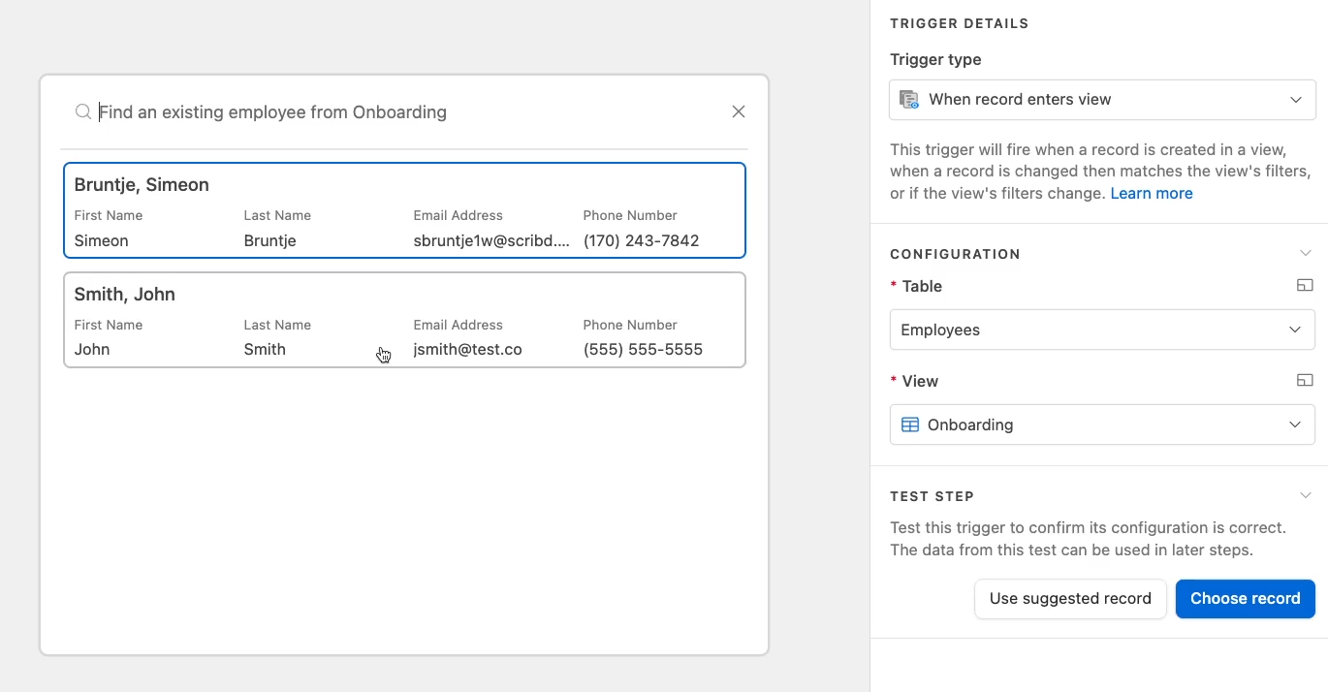Click last name value Bruntje
This screenshot has width=1328, height=692.
(x=270, y=240)
